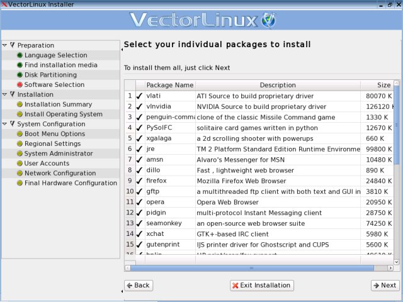Open the Software Selection step
This screenshot has height=302, width=403.
coord(54,85)
